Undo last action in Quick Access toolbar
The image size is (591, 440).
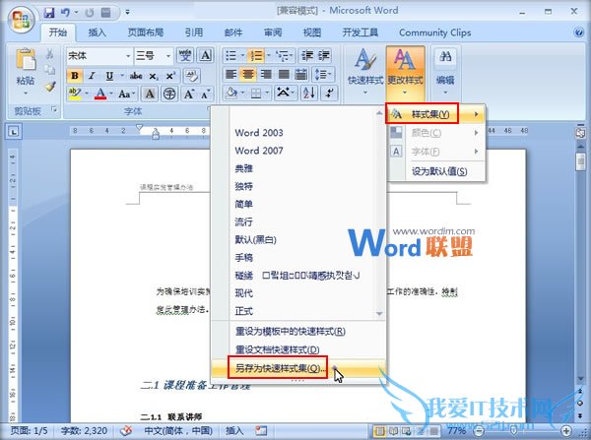click(65, 13)
